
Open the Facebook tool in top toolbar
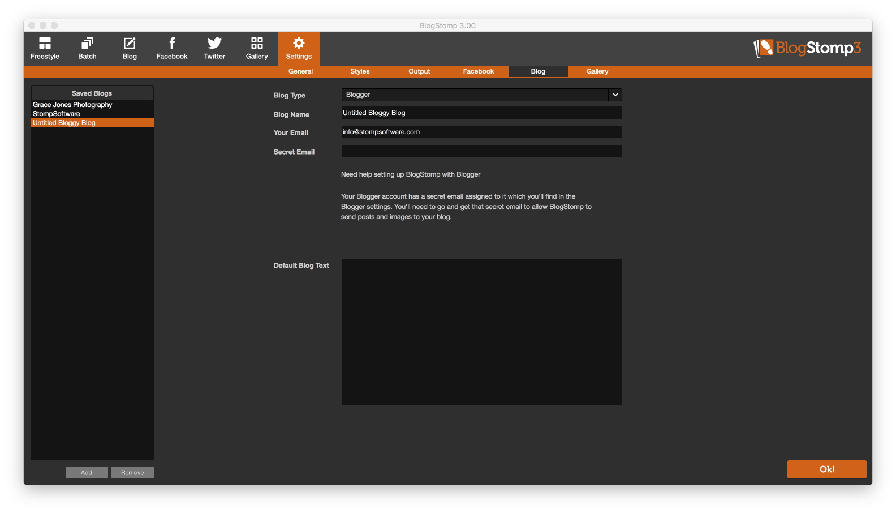pyautogui.click(x=172, y=49)
